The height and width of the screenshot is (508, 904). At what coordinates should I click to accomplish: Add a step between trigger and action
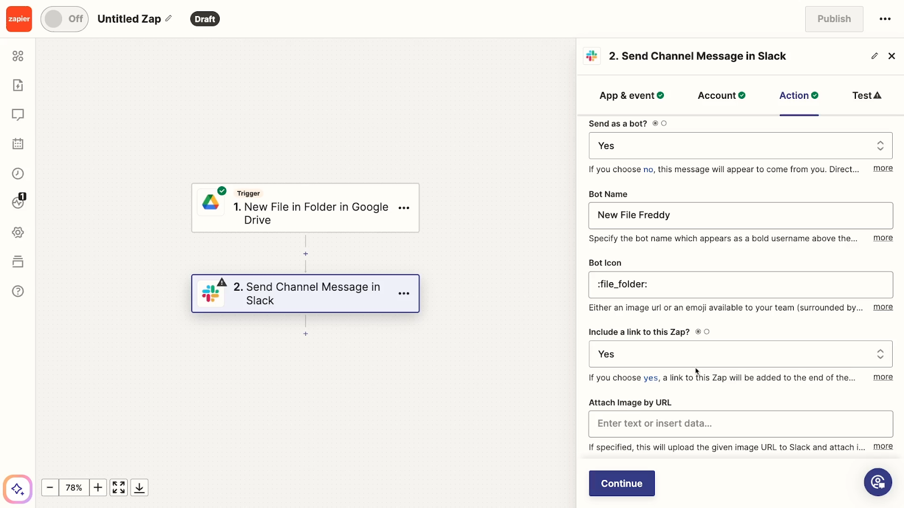click(x=306, y=254)
